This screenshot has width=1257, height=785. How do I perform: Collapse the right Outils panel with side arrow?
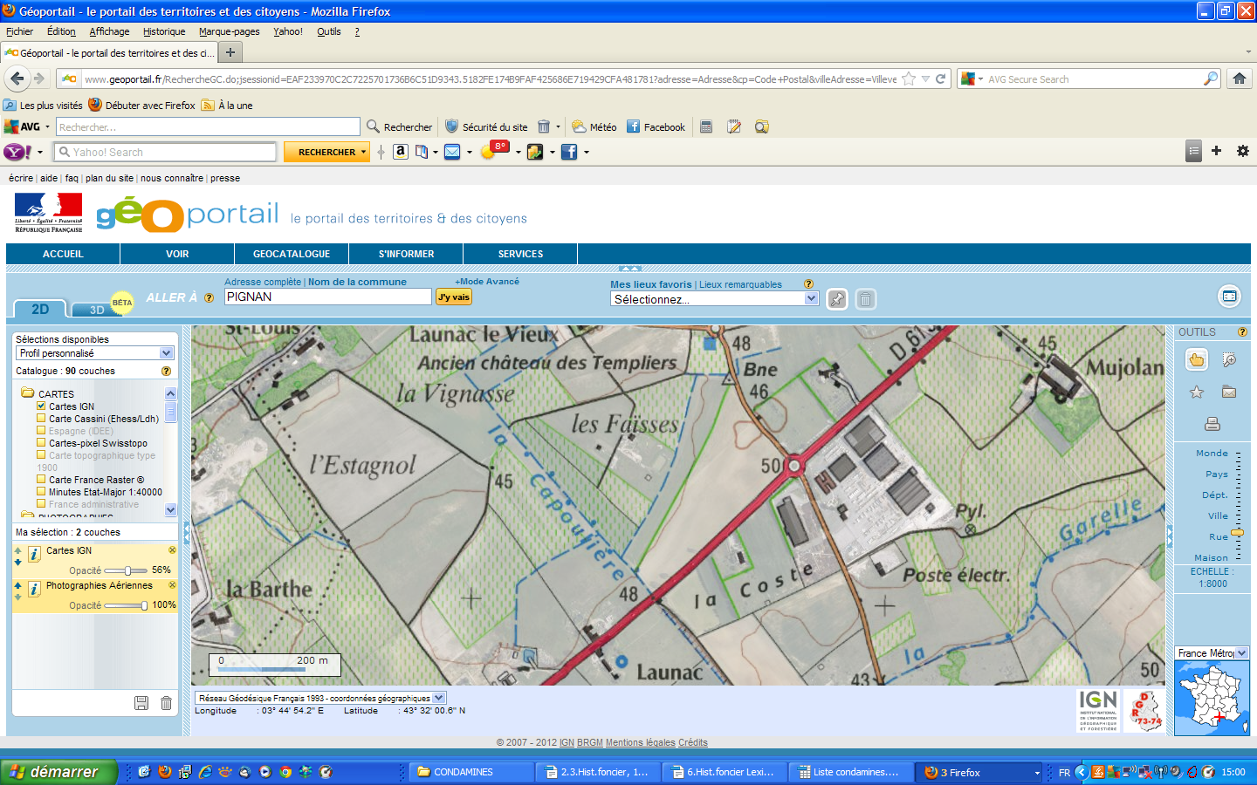(1170, 536)
